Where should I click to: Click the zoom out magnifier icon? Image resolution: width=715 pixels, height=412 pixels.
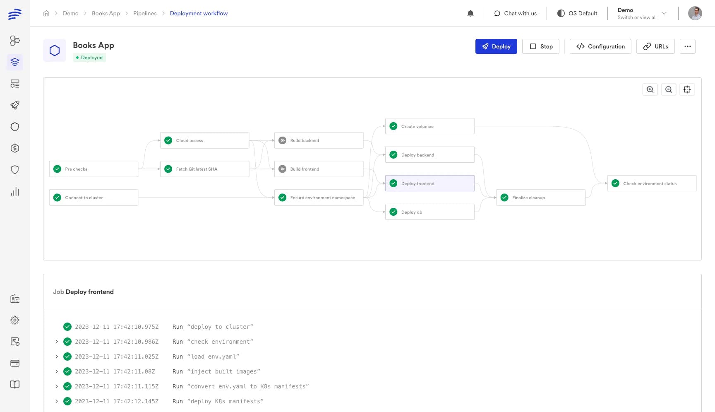669,89
